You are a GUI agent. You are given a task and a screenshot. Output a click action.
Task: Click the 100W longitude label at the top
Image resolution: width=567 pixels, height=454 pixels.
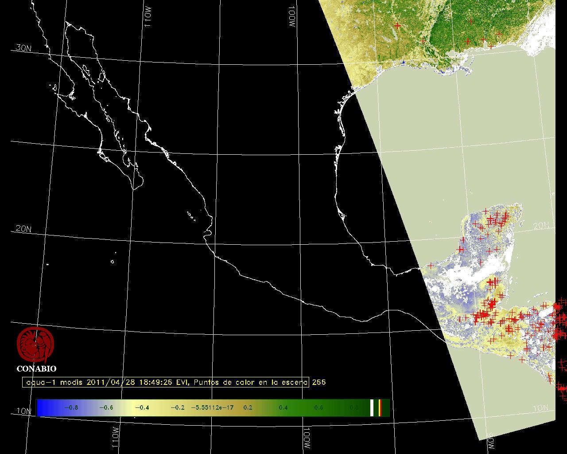[x=292, y=18]
